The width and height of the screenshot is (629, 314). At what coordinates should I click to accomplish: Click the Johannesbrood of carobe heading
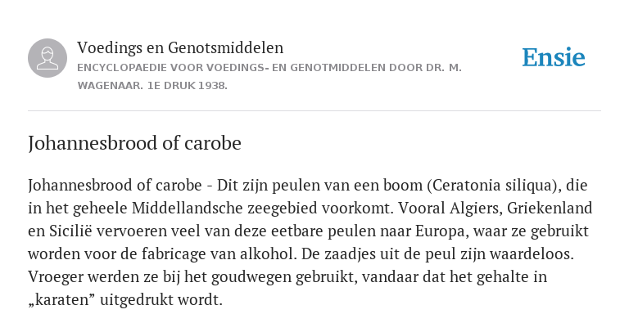coord(134,143)
